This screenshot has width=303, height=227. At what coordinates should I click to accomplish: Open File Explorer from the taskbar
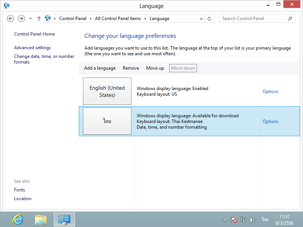pos(41,219)
